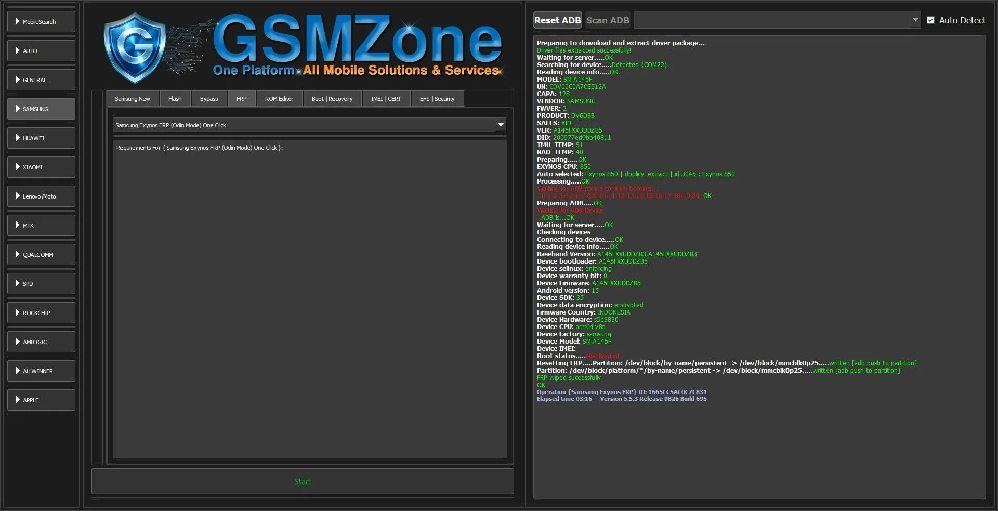Open the ADB device combo box
This screenshot has height=511, width=998.
point(777,20)
